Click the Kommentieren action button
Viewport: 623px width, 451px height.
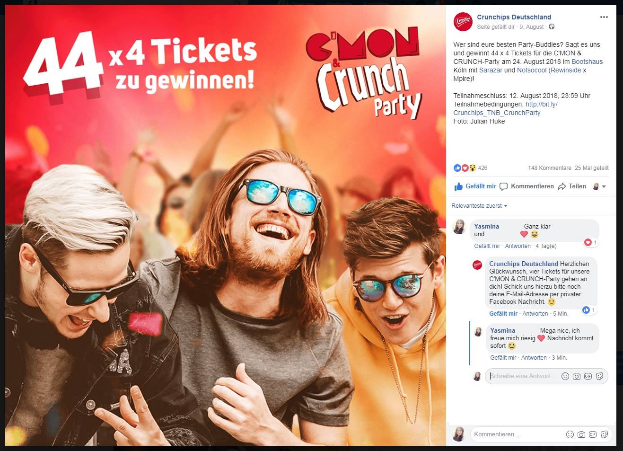coord(526,186)
